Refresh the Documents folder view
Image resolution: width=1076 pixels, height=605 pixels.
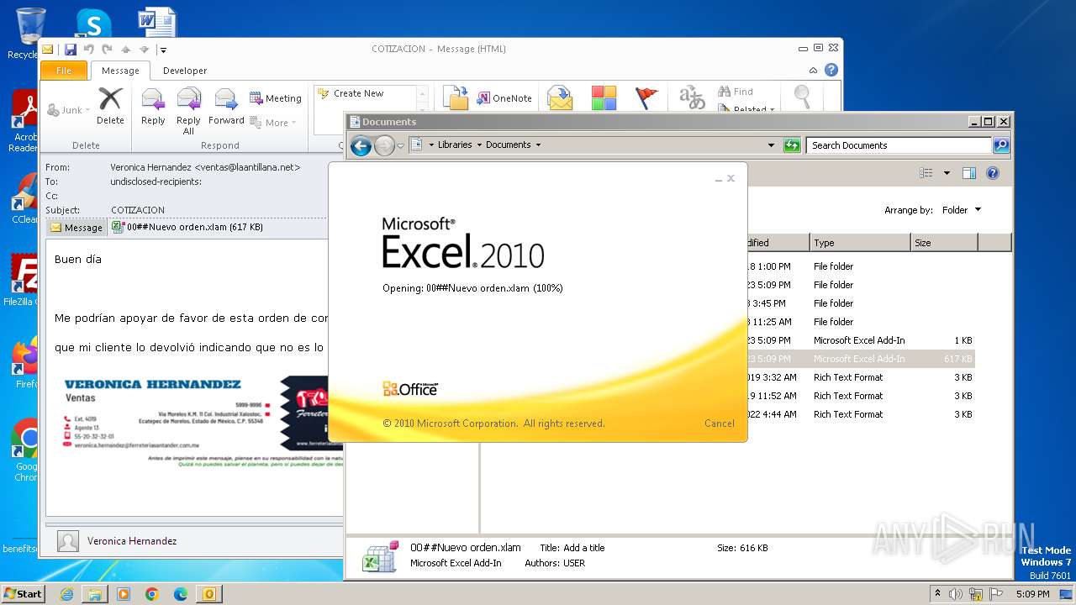point(792,145)
